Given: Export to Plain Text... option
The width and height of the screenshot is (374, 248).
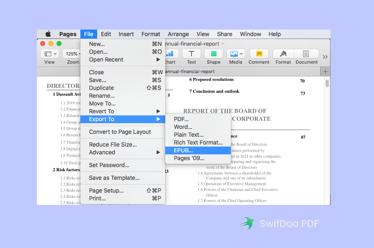Looking at the screenshot, I should coord(198,135).
